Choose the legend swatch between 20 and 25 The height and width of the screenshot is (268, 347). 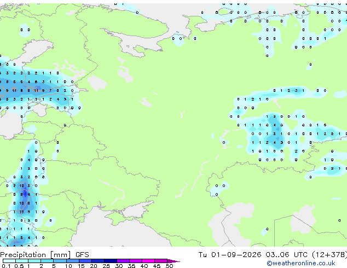(98, 261)
